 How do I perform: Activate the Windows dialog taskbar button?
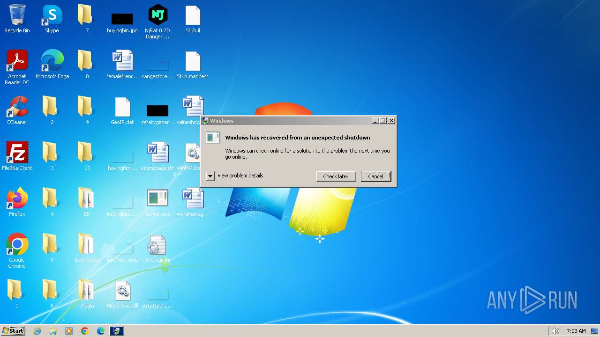pyautogui.click(x=117, y=331)
